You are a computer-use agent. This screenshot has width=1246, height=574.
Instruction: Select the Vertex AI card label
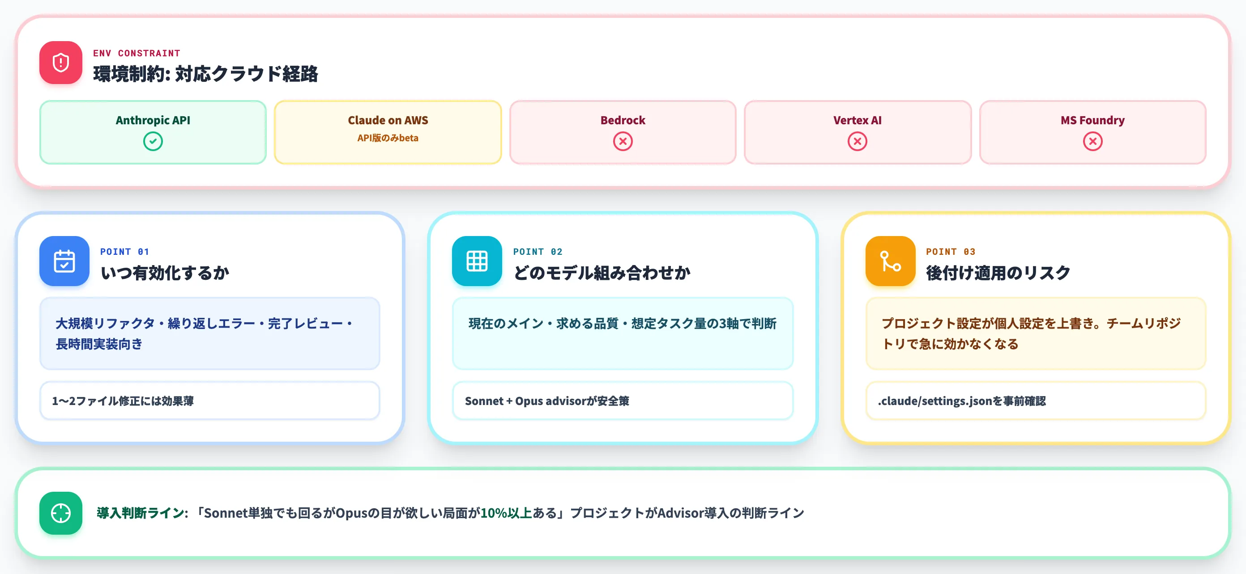(x=857, y=120)
